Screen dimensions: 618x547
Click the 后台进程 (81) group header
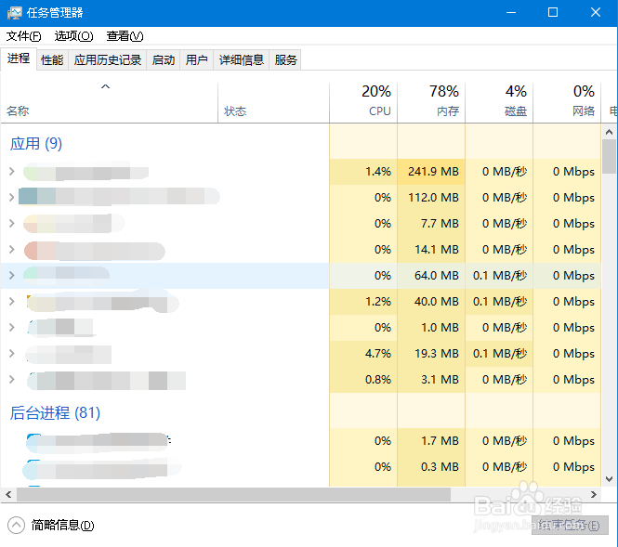point(55,413)
